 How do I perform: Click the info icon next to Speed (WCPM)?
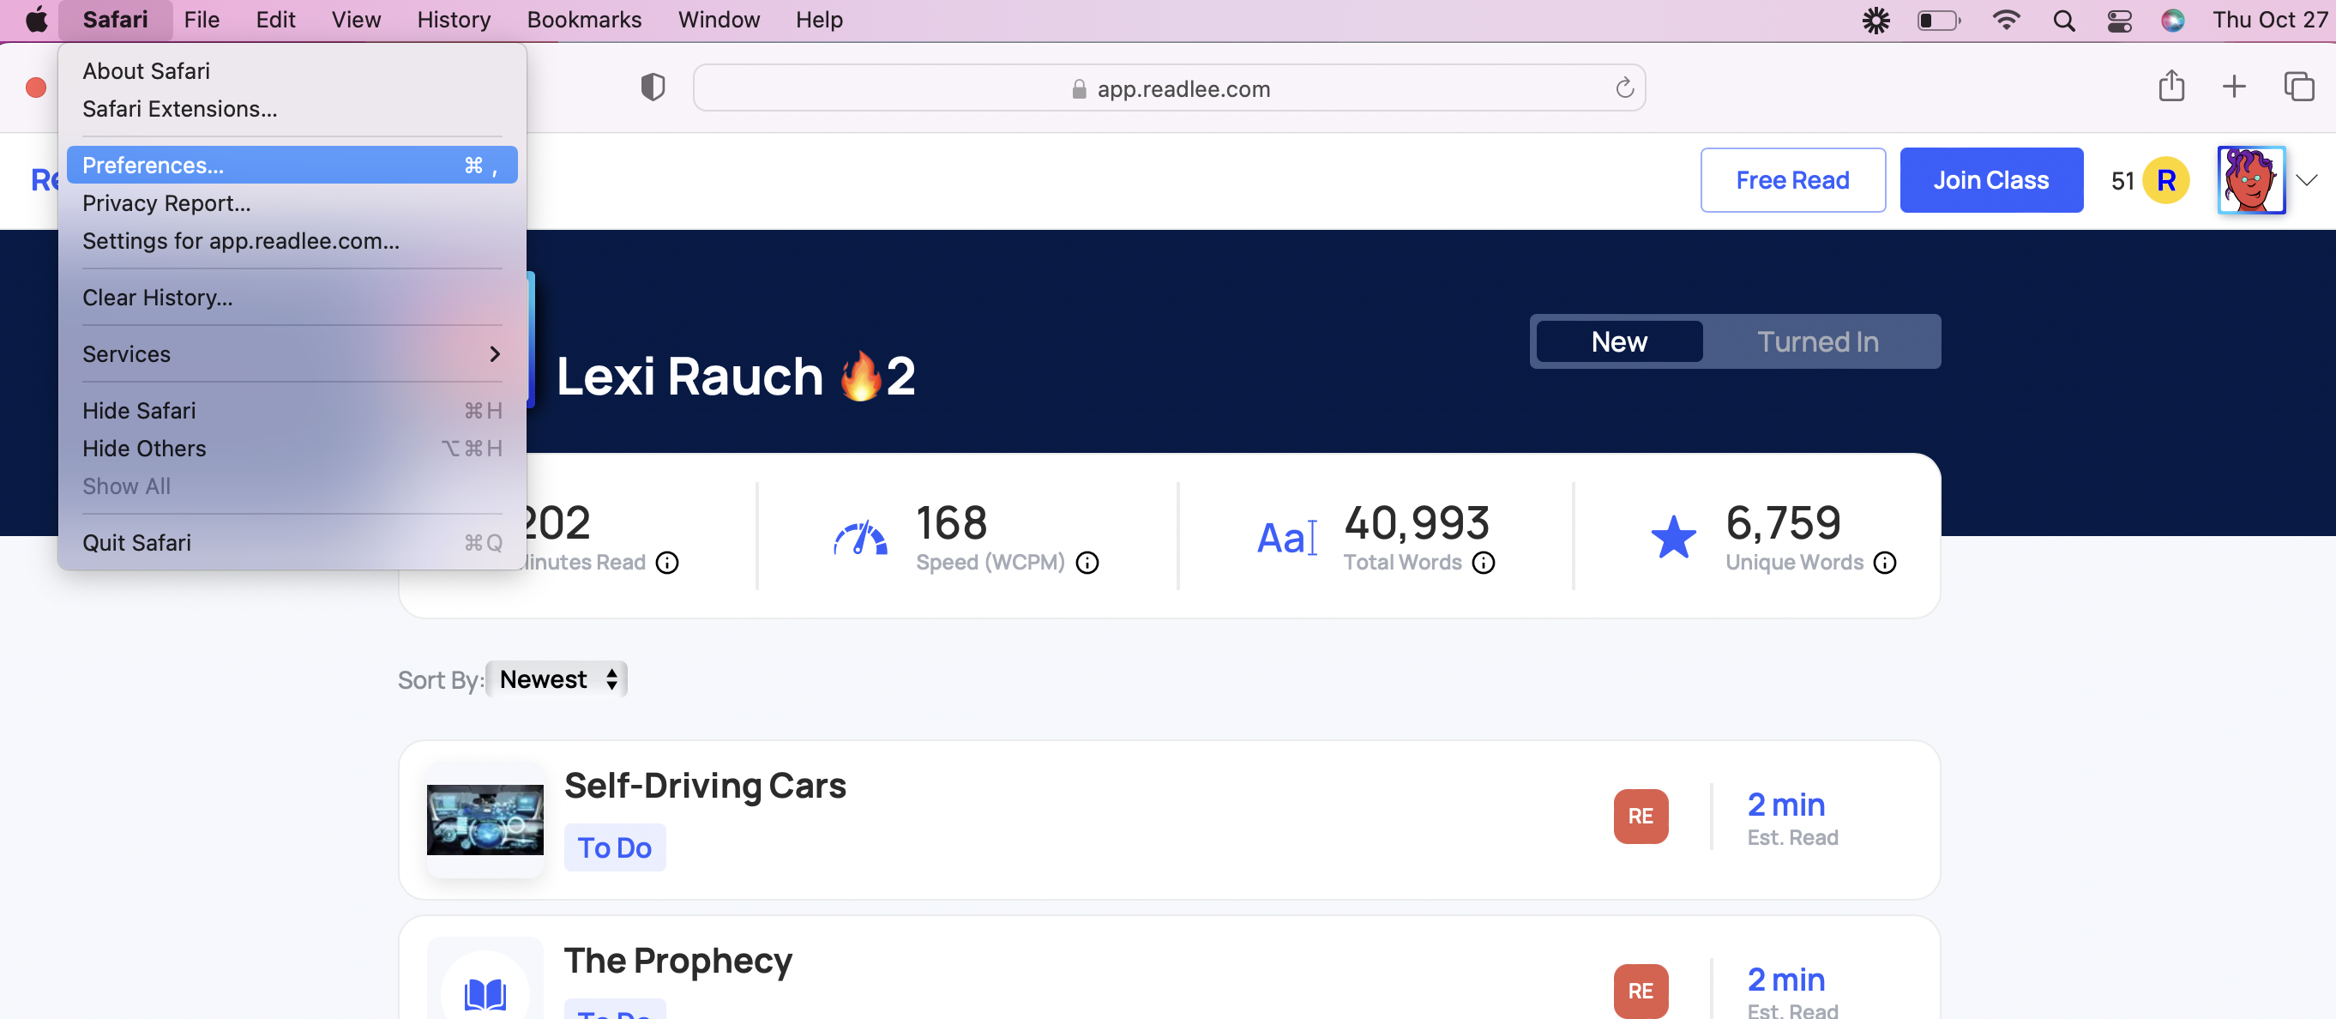1087,563
